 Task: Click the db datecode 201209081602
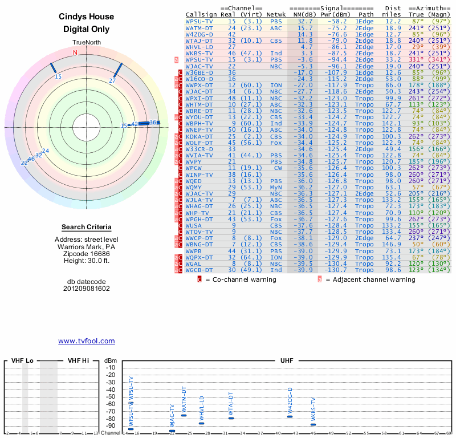tap(87, 289)
